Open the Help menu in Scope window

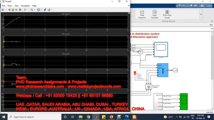[x=34, y=6]
